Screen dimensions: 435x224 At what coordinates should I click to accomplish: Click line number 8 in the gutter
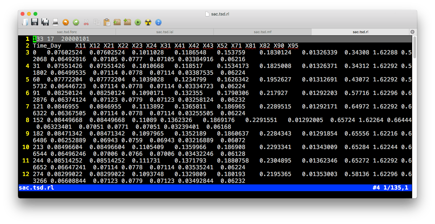pos(28,120)
